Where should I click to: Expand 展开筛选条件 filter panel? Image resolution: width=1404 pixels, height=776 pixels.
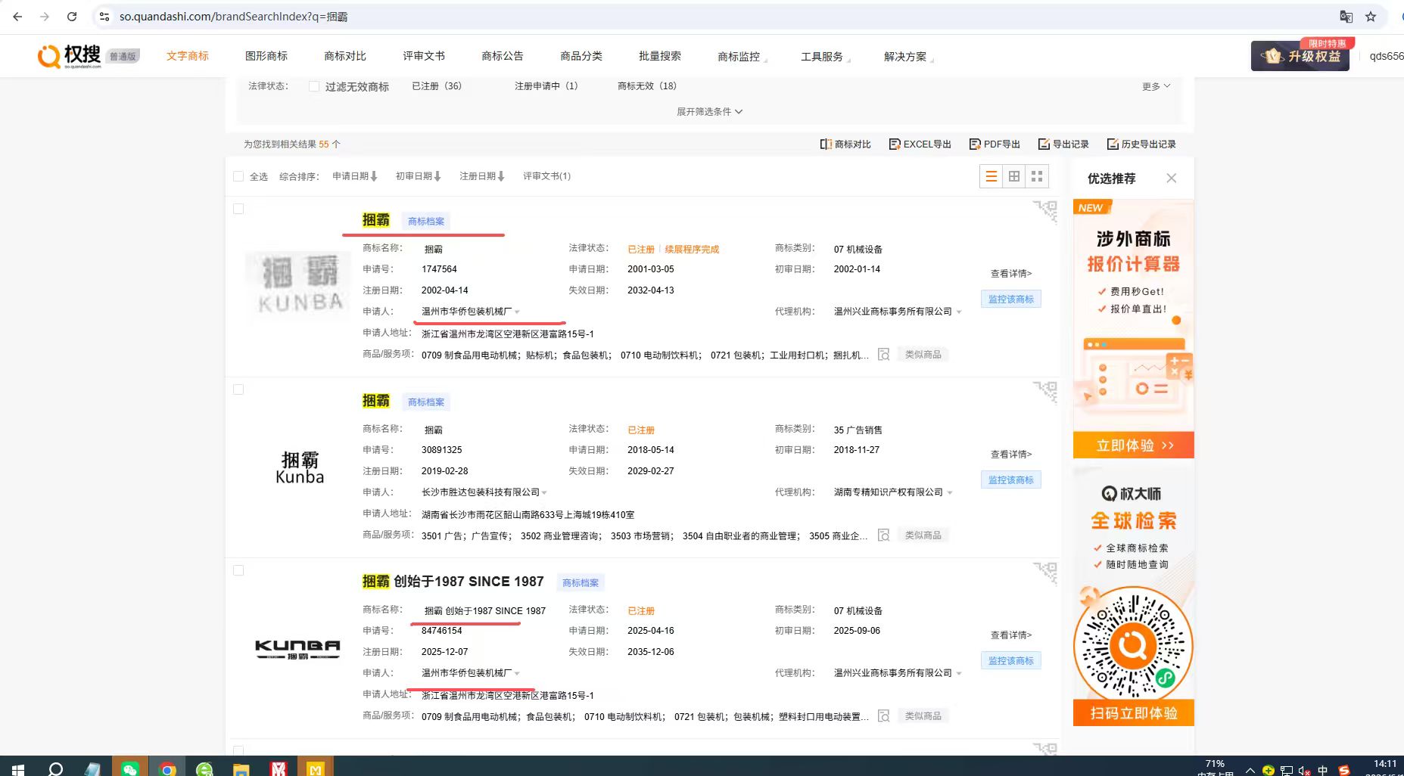(x=709, y=111)
